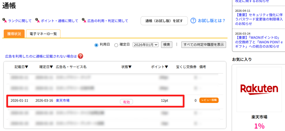Click the レビュー投稿 orange button
This screenshot has width=285, height=131.
point(209,100)
